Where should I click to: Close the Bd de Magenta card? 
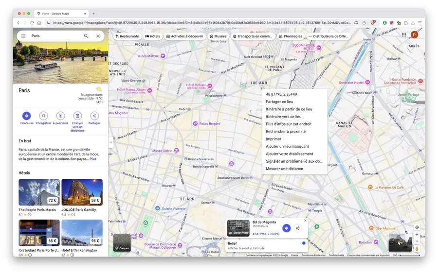click(305, 221)
